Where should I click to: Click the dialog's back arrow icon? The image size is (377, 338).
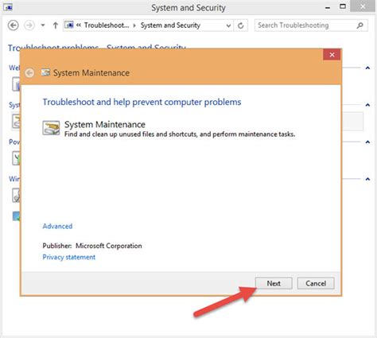[29, 72]
